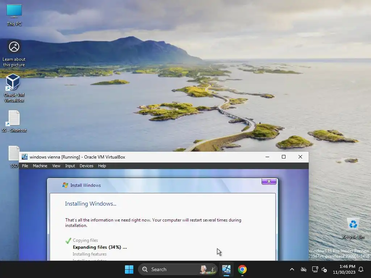Close the Install Windows dialog

pos(269,181)
